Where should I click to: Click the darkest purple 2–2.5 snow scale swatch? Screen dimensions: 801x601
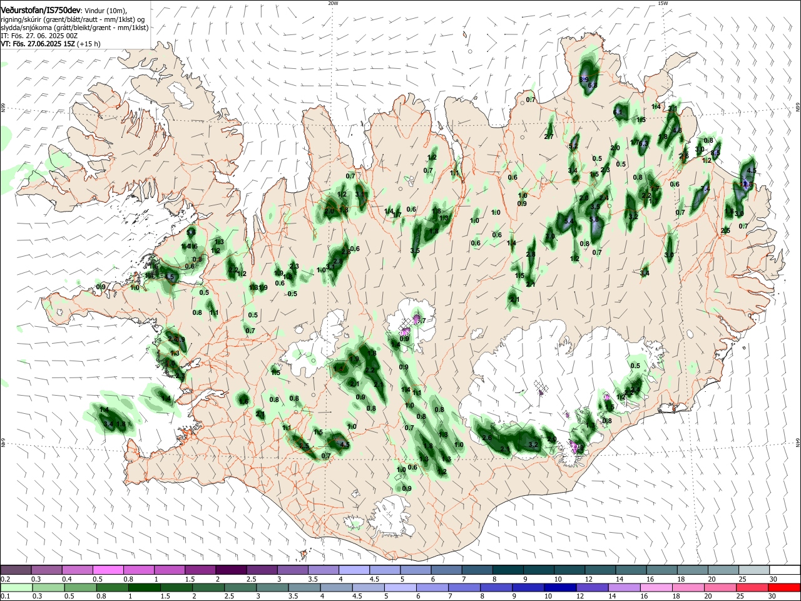(231, 570)
